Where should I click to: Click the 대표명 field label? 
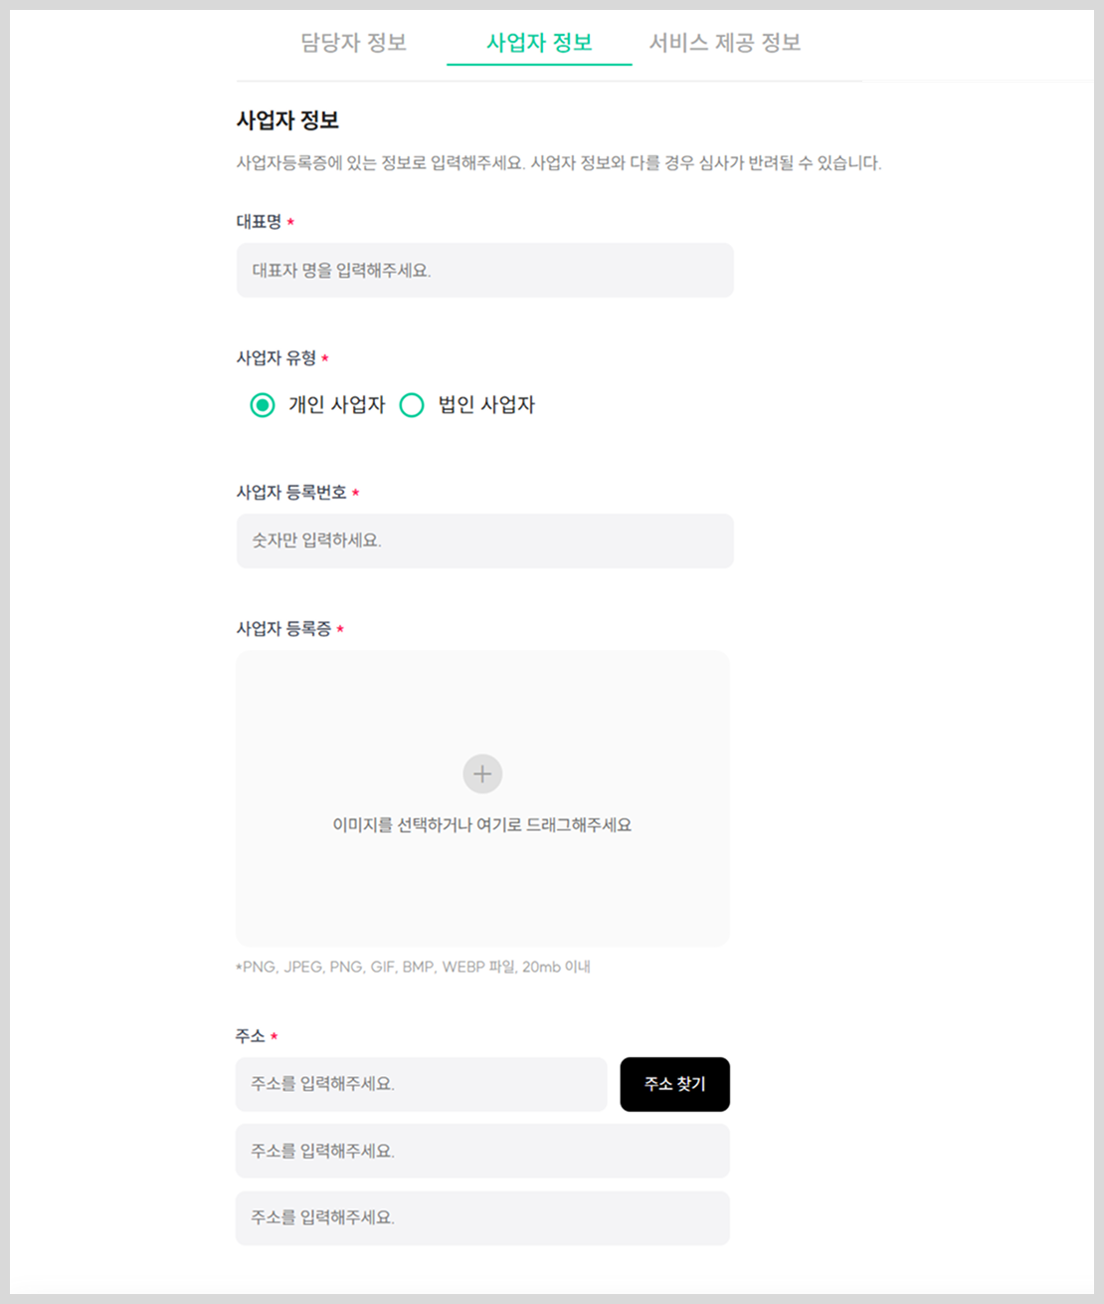tap(259, 221)
